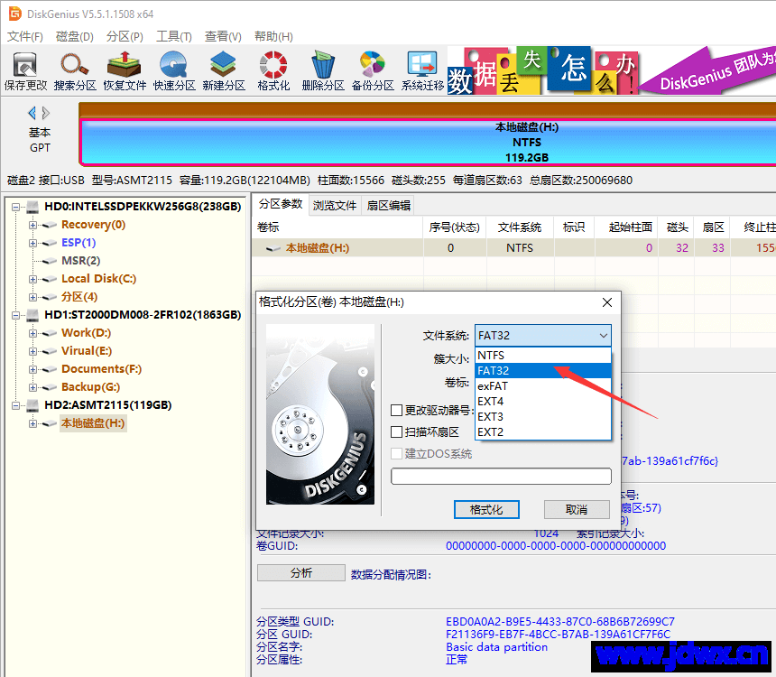Choose NTFS from the file system list
776x677 pixels.
543,355
